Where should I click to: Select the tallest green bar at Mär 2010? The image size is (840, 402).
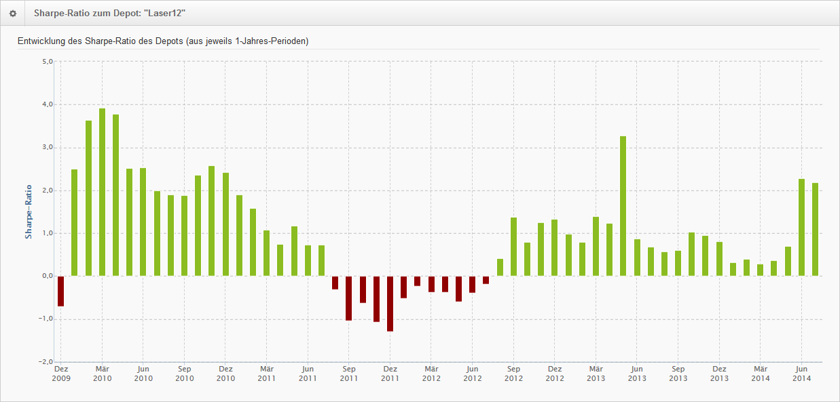(x=102, y=192)
